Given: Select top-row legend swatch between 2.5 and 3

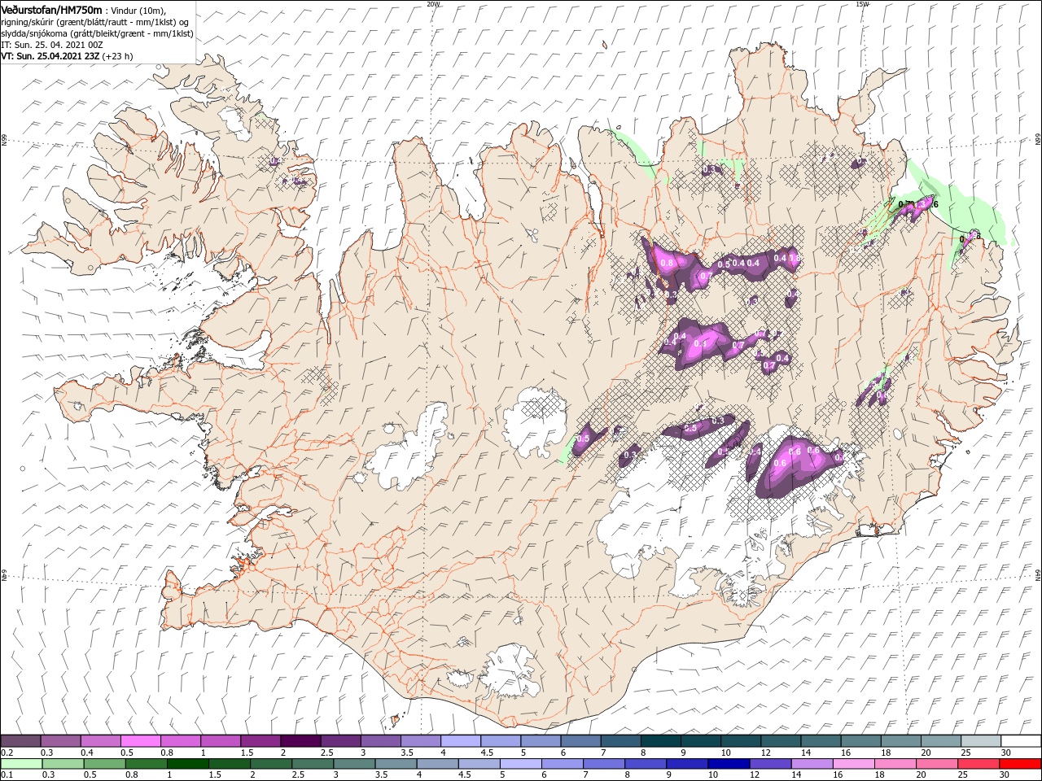Looking at the screenshot, I should [x=340, y=741].
